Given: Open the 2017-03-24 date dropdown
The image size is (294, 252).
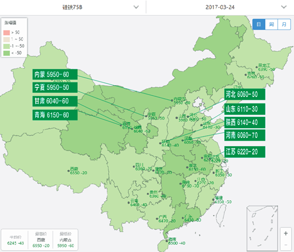Looking at the screenshot, I should point(220,7).
